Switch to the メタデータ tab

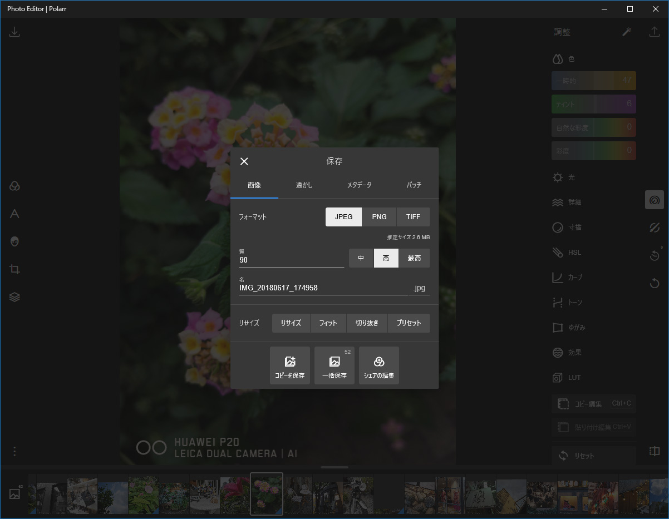359,185
